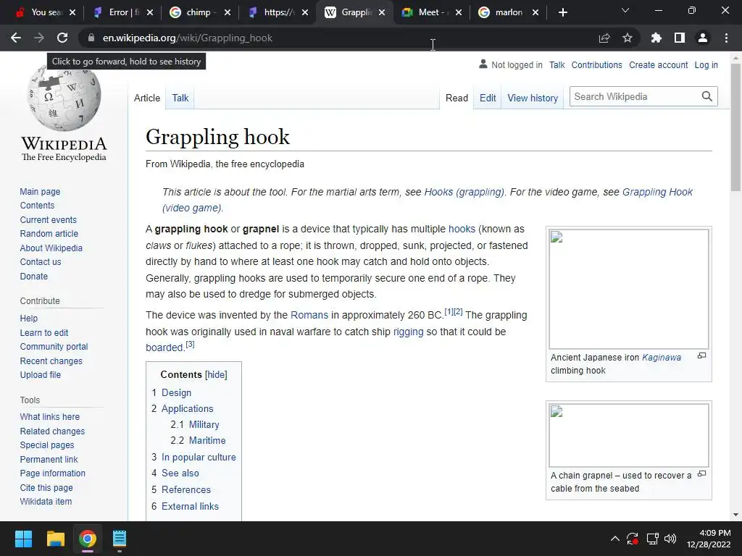This screenshot has width=742, height=556.
Task: Open the Contributions link
Action: click(x=597, y=64)
